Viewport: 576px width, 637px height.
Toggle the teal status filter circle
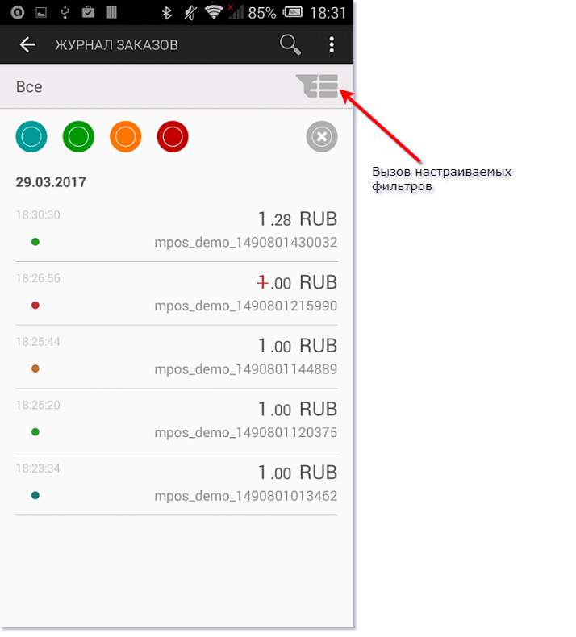[x=31, y=136]
